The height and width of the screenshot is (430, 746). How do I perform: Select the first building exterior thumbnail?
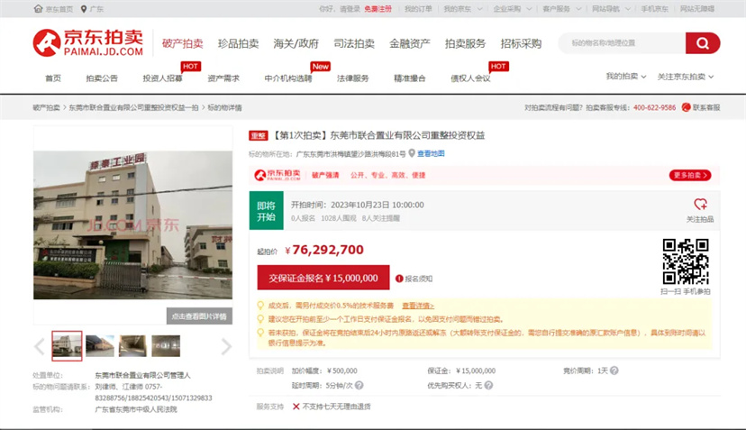click(67, 346)
